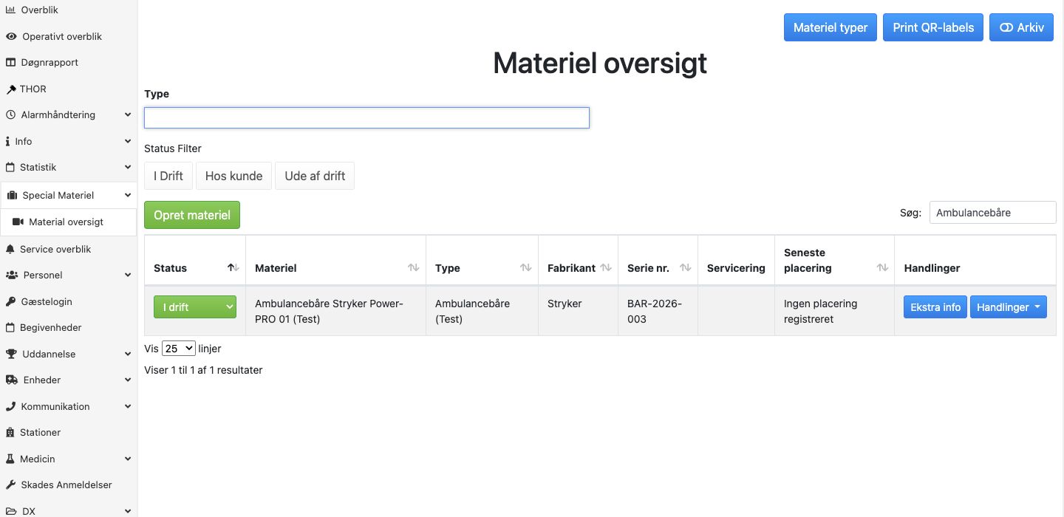Sort table by Fabrikant column arrows

click(x=606, y=268)
